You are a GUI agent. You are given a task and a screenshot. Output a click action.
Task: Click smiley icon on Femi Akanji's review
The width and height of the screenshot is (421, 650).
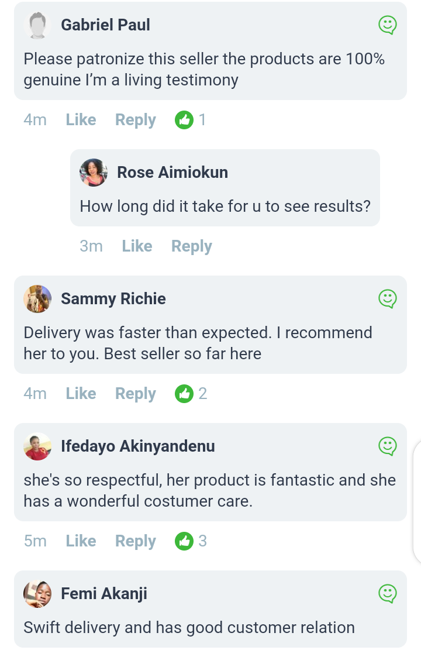(388, 594)
